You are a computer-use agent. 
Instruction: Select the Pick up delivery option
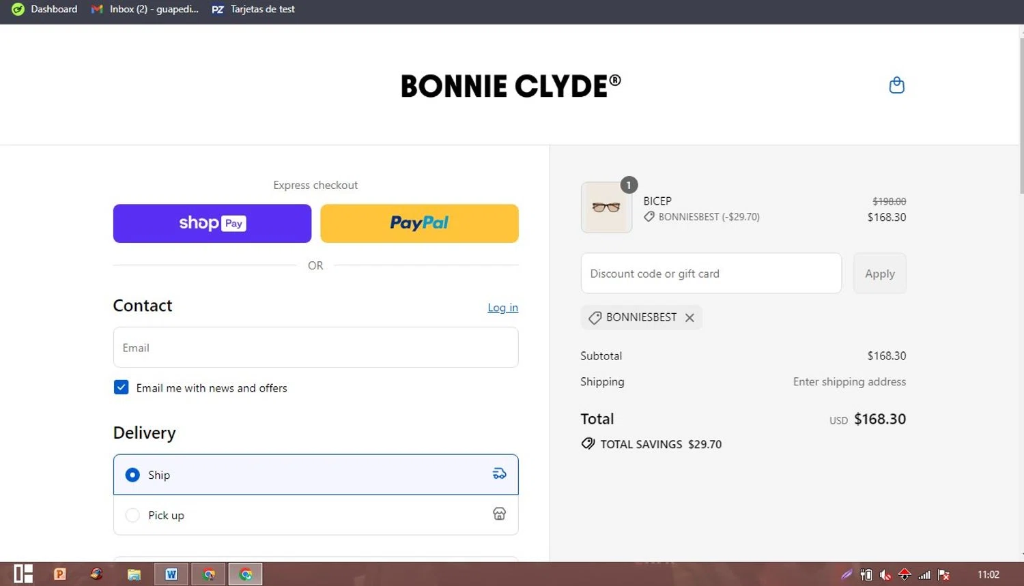point(315,514)
